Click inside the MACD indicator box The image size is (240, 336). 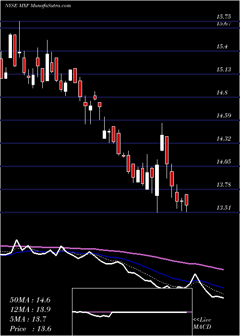click(132, 312)
